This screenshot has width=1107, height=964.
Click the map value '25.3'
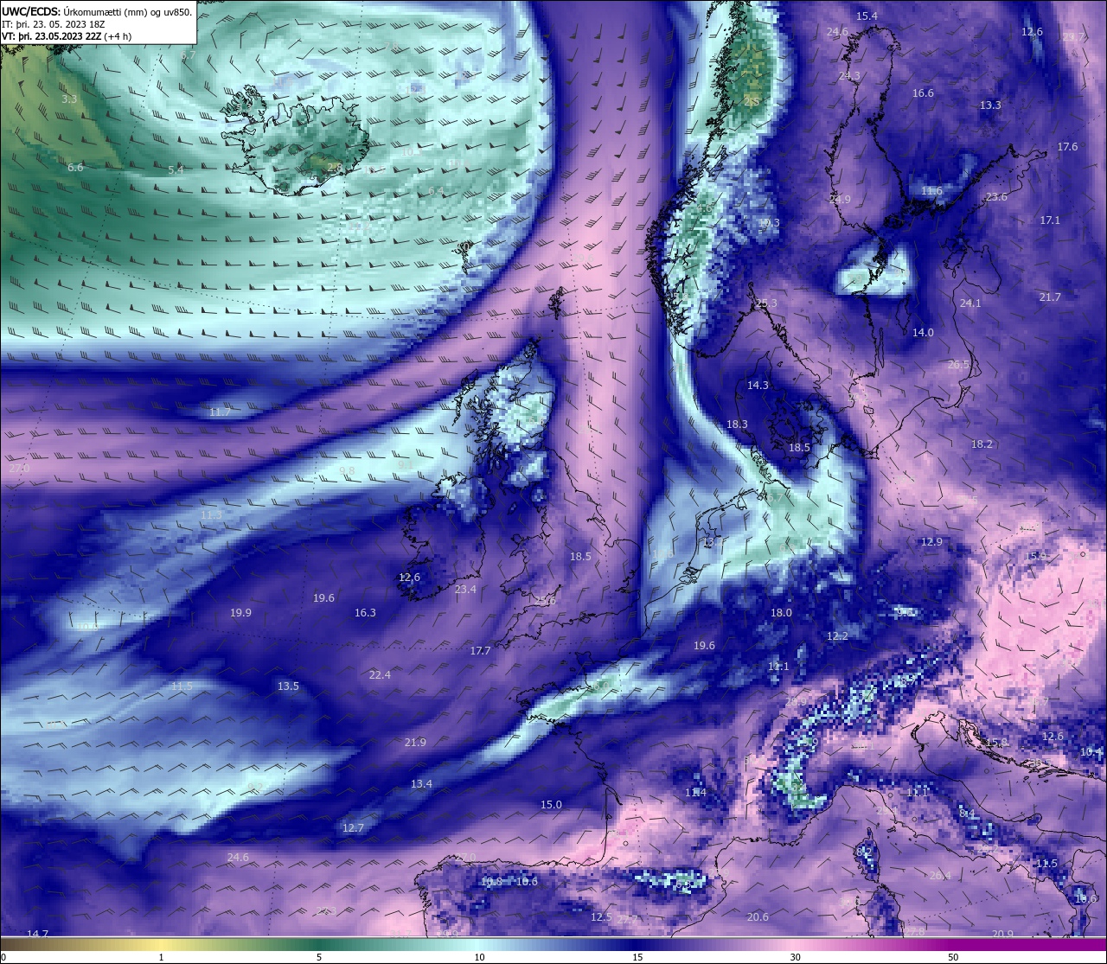pos(766,303)
